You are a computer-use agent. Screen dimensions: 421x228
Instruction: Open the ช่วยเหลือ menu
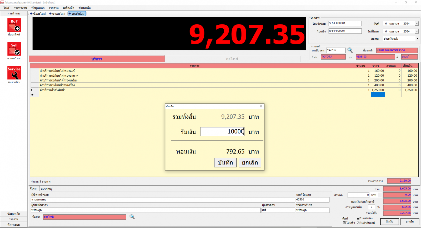click(84, 8)
